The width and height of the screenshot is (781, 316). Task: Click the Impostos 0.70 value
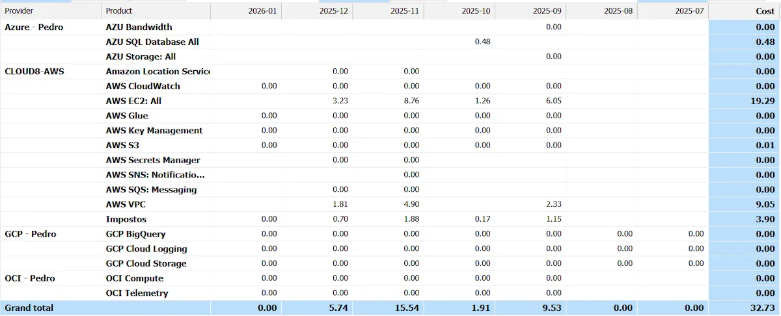point(340,219)
